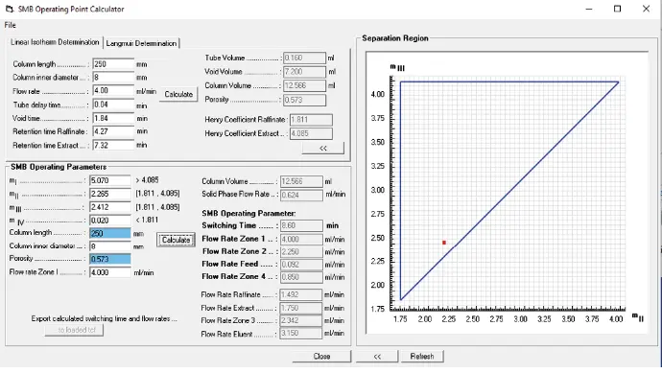Select the Henry Coefficient Raffinate field
The width and height of the screenshot is (662, 373).
311,120
